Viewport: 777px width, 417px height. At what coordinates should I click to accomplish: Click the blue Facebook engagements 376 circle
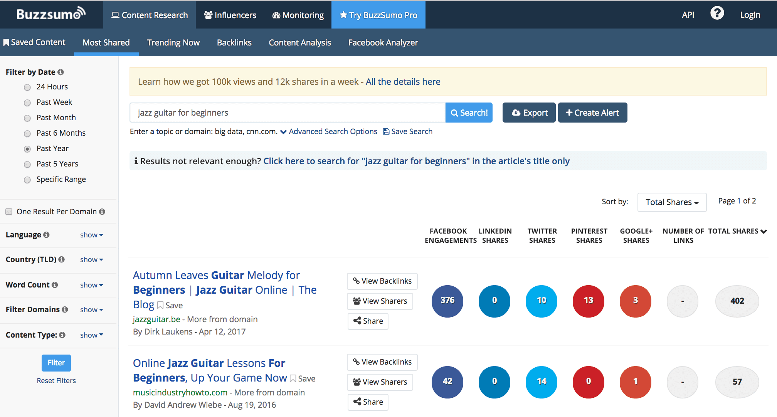[447, 301]
